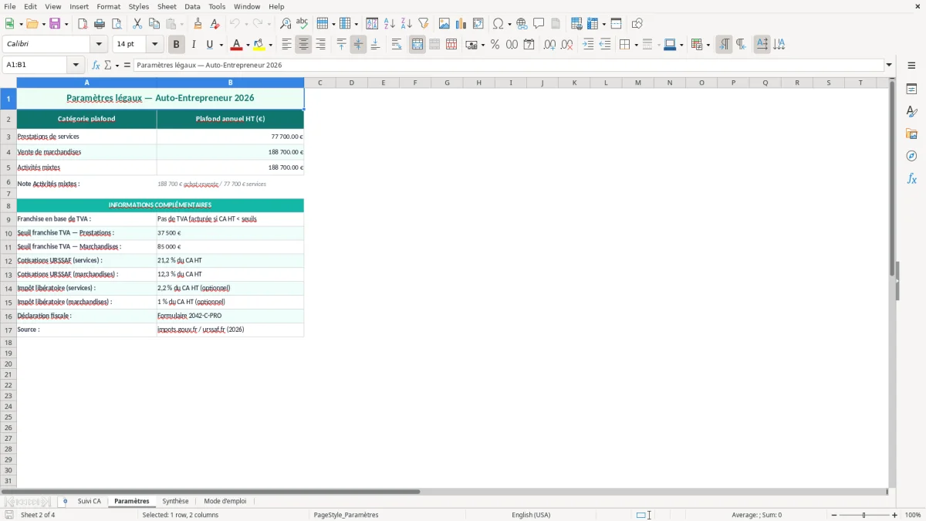Select Clone Formatting paintbrush icon

tap(198, 24)
